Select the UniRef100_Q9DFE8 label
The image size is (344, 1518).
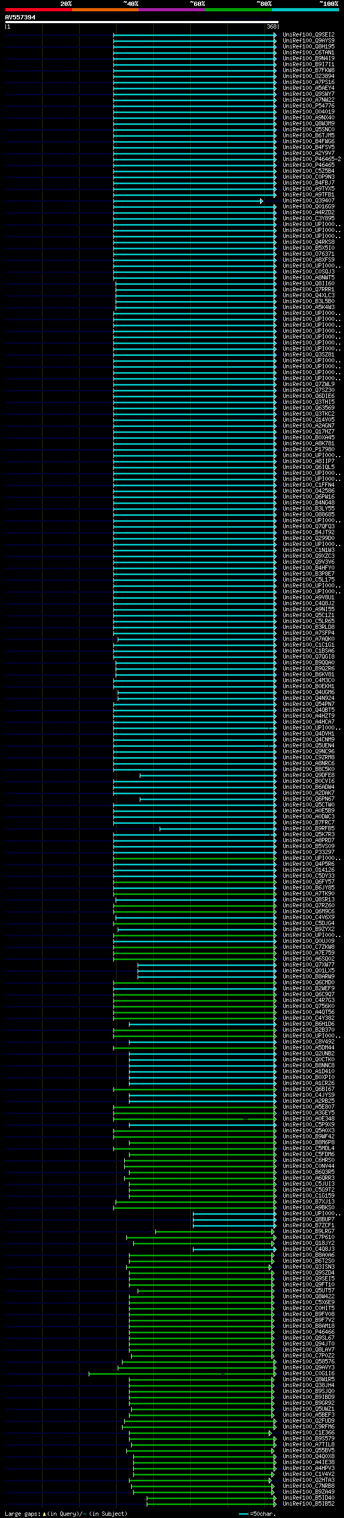tap(309, 775)
